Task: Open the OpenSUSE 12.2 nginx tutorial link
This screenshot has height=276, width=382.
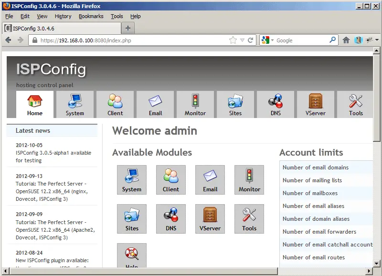Action: [x=52, y=191]
